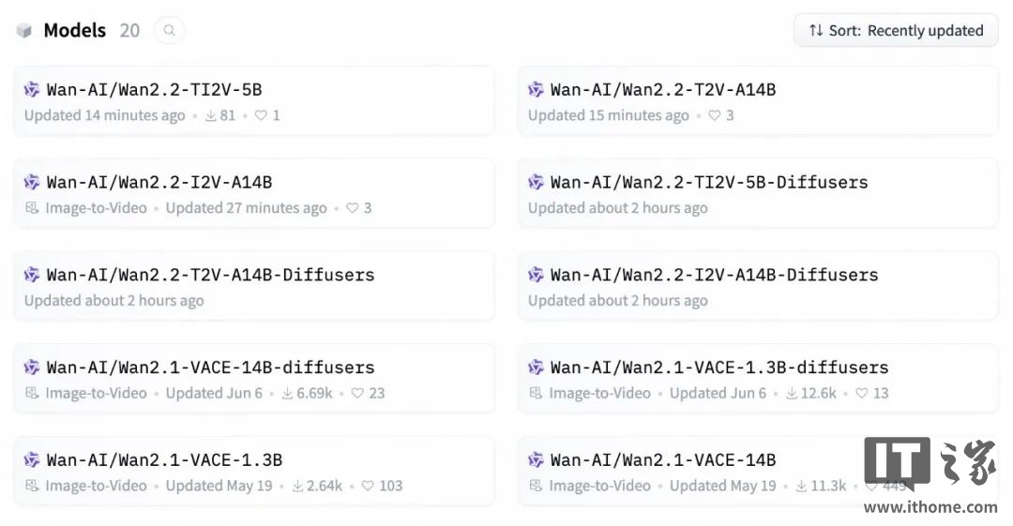Click the Wan-AI avatar beside Wan2.2-I2V-A14B
Screen dimensions: 1013x526
[x=32, y=182]
